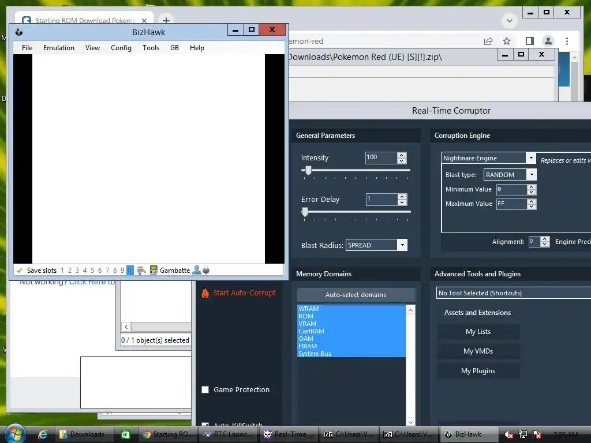The height and width of the screenshot is (443, 591).
Task: Click the Maximum Value FF input field
Action: pos(512,204)
